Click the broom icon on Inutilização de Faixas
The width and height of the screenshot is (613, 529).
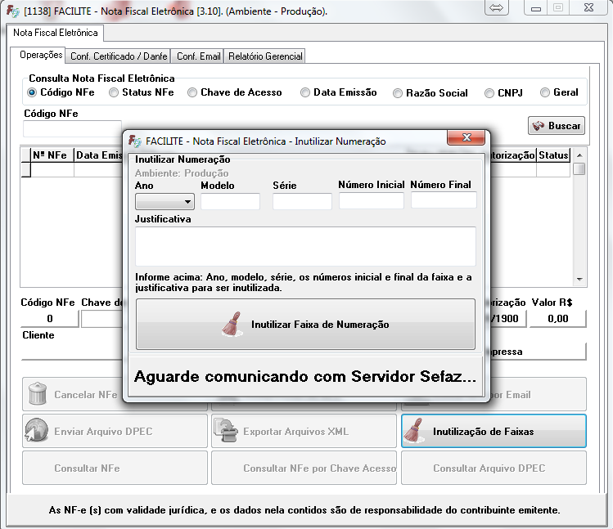pos(414,431)
